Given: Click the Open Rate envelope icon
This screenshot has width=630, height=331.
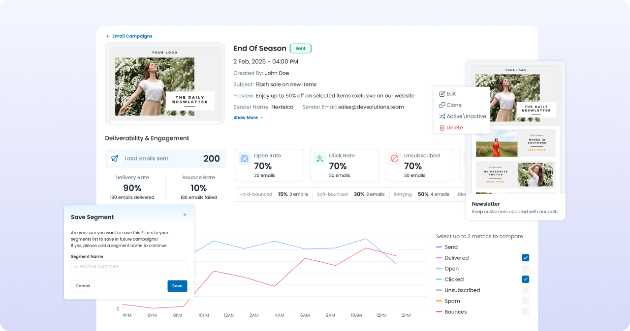Looking at the screenshot, I should click(x=244, y=159).
